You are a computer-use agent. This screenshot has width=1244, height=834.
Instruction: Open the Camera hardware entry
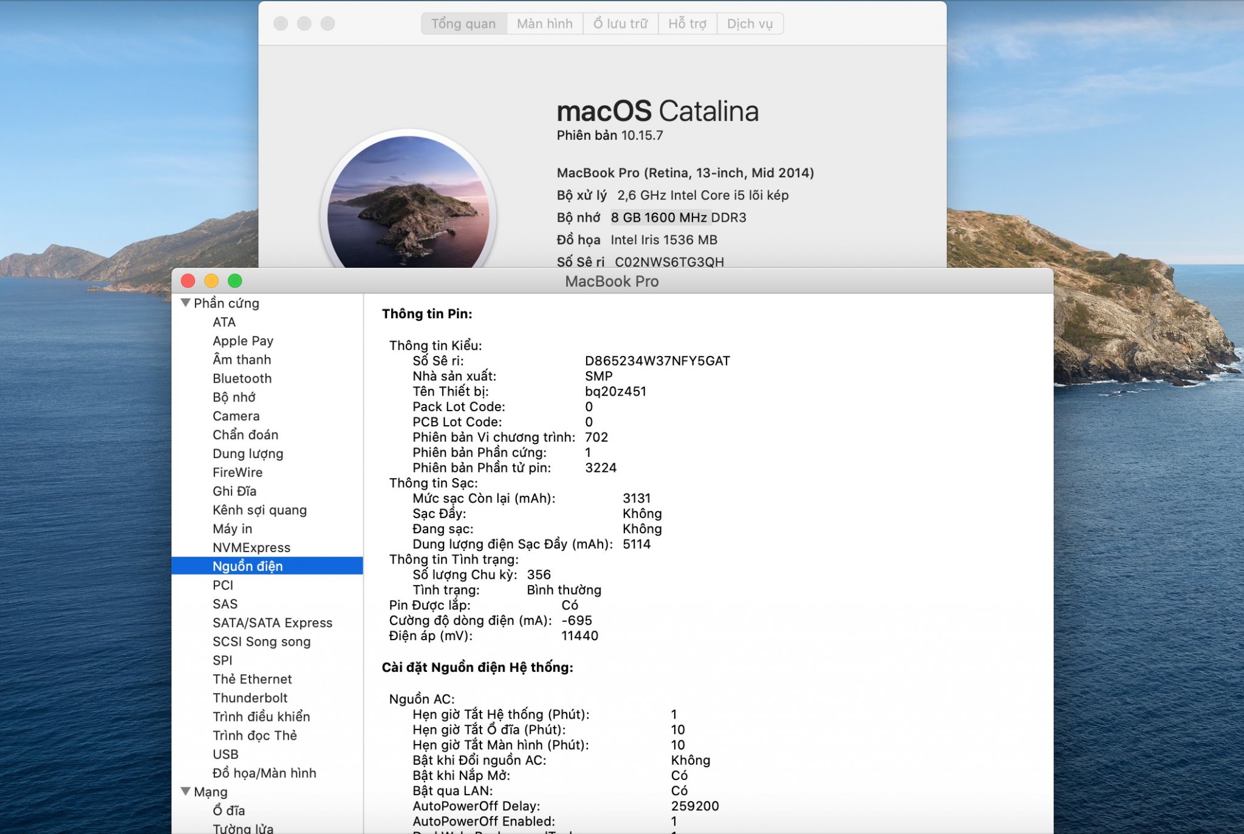coord(236,416)
